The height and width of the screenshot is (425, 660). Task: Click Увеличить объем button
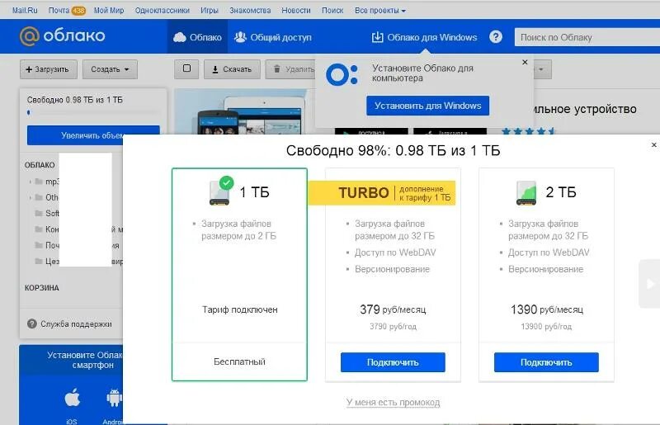(93, 135)
